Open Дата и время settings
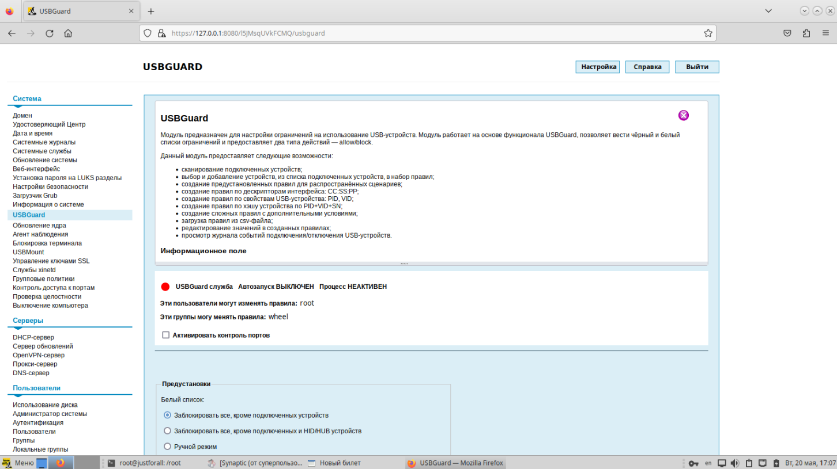This screenshot has height=469, width=837. click(x=32, y=133)
